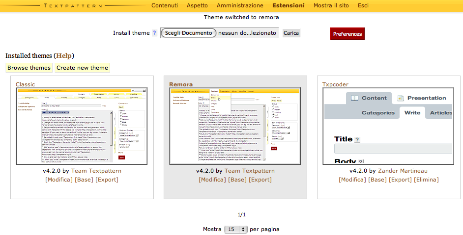Open Zander Martineau author link
The height and width of the screenshot is (235, 463).
[x=403, y=171]
